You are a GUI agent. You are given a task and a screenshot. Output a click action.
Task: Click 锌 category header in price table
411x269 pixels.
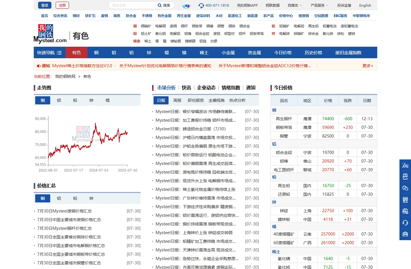click(274, 202)
